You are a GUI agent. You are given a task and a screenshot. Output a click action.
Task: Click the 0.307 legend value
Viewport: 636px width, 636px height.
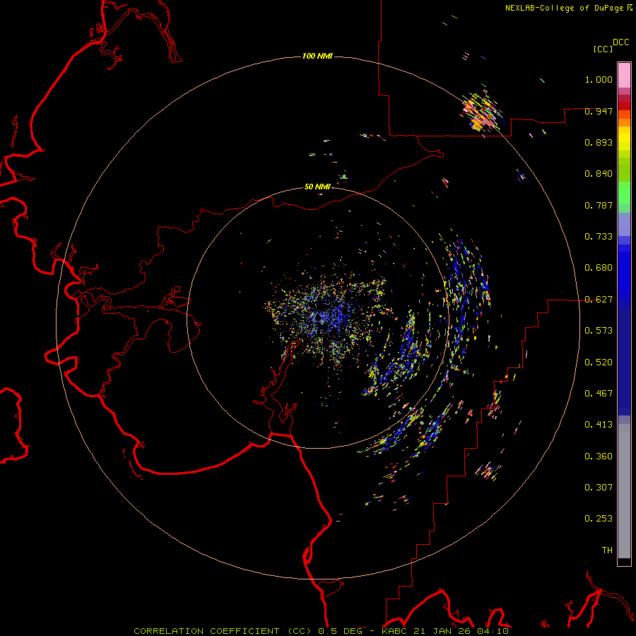pos(599,488)
